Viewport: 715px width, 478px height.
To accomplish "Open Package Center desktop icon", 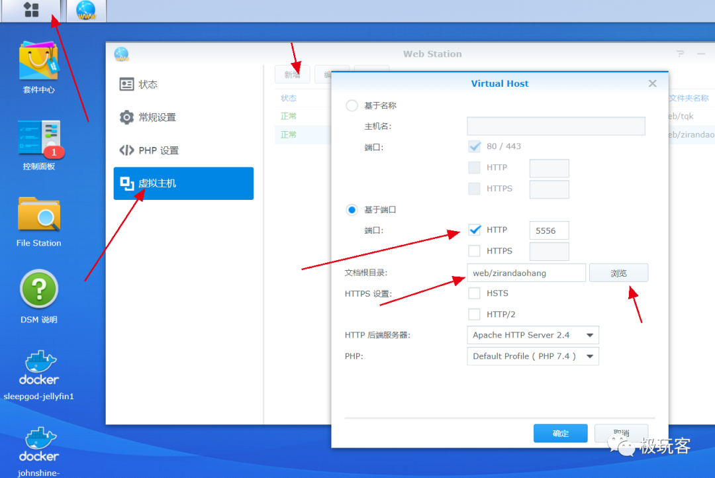I will point(39,68).
